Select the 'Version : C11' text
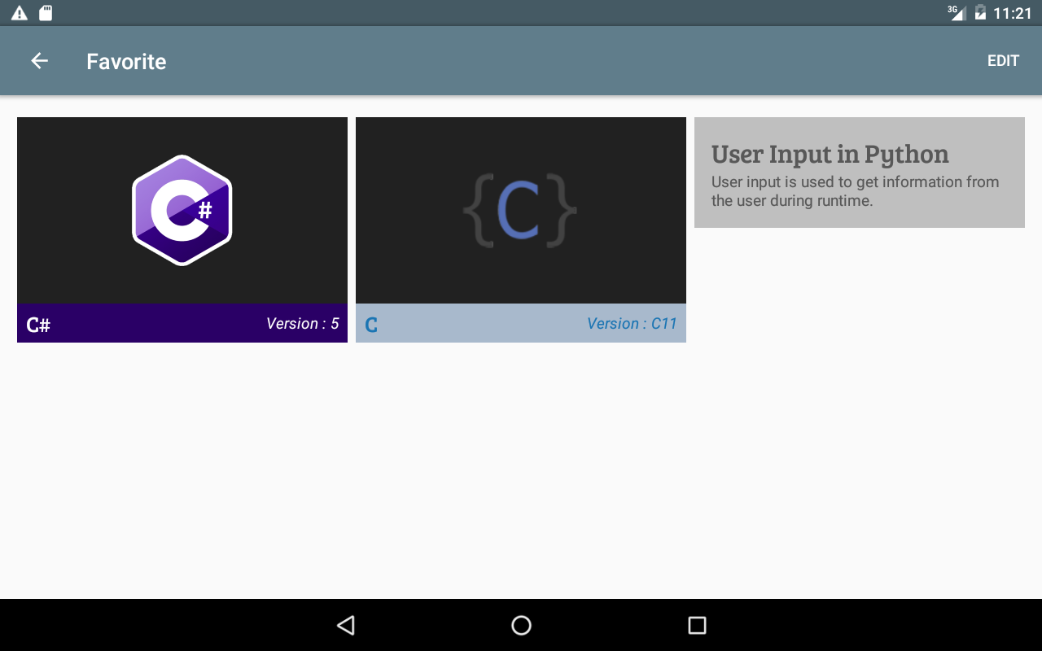This screenshot has width=1042, height=651. click(x=633, y=324)
